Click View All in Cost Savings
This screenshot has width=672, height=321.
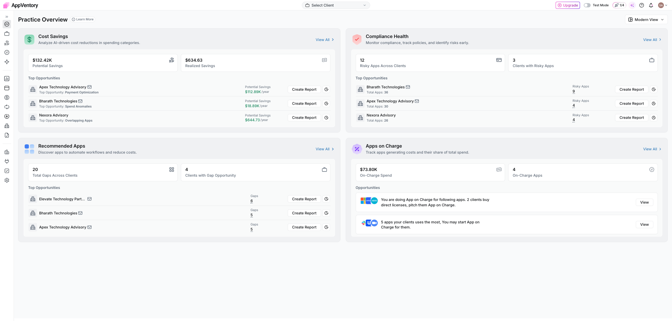point(325,40)
